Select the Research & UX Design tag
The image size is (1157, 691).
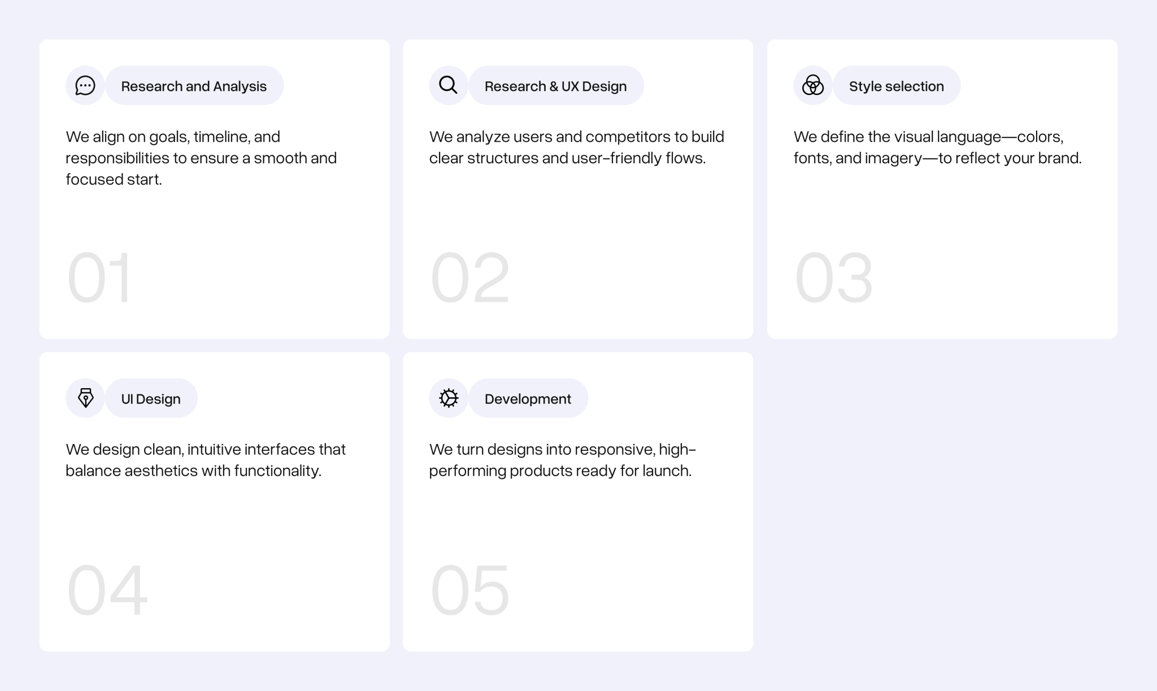tap(555, 86)
